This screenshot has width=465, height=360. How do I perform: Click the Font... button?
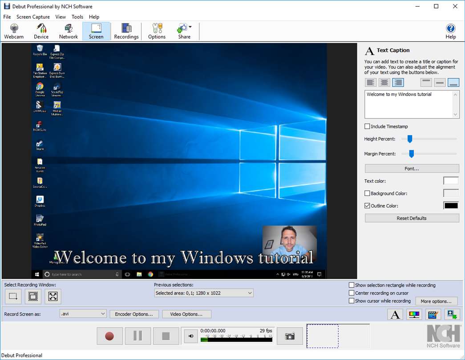tap(412, 168)
